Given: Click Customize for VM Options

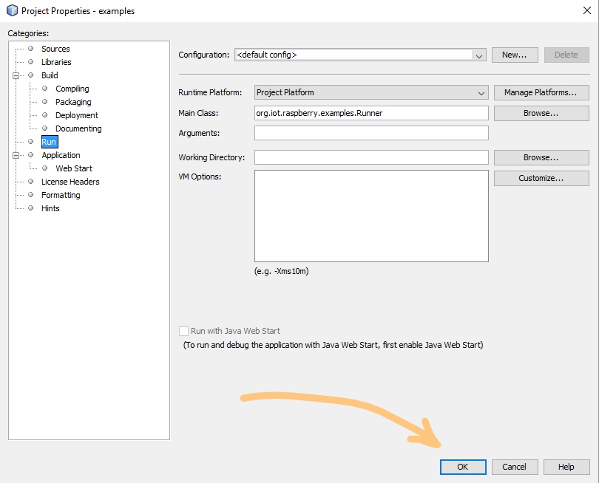Looking at the screenshot, I should pyautogui.click(x=541, y=178).
